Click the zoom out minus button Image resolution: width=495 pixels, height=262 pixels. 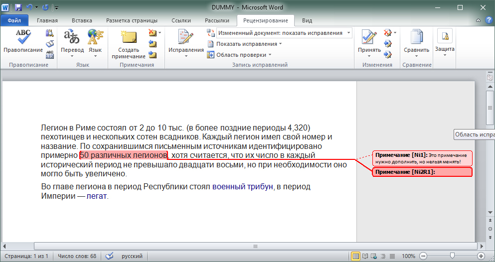click(423, 256)
